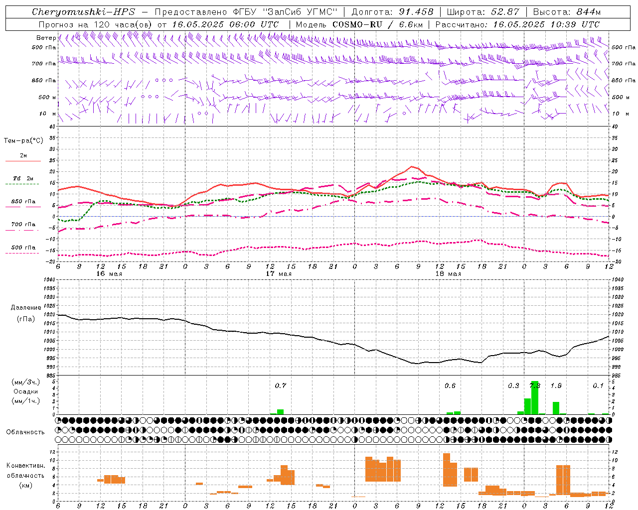Click the 17 мая date label
Viewport: 638px width, 510px height.
click(x=279, y=274)
